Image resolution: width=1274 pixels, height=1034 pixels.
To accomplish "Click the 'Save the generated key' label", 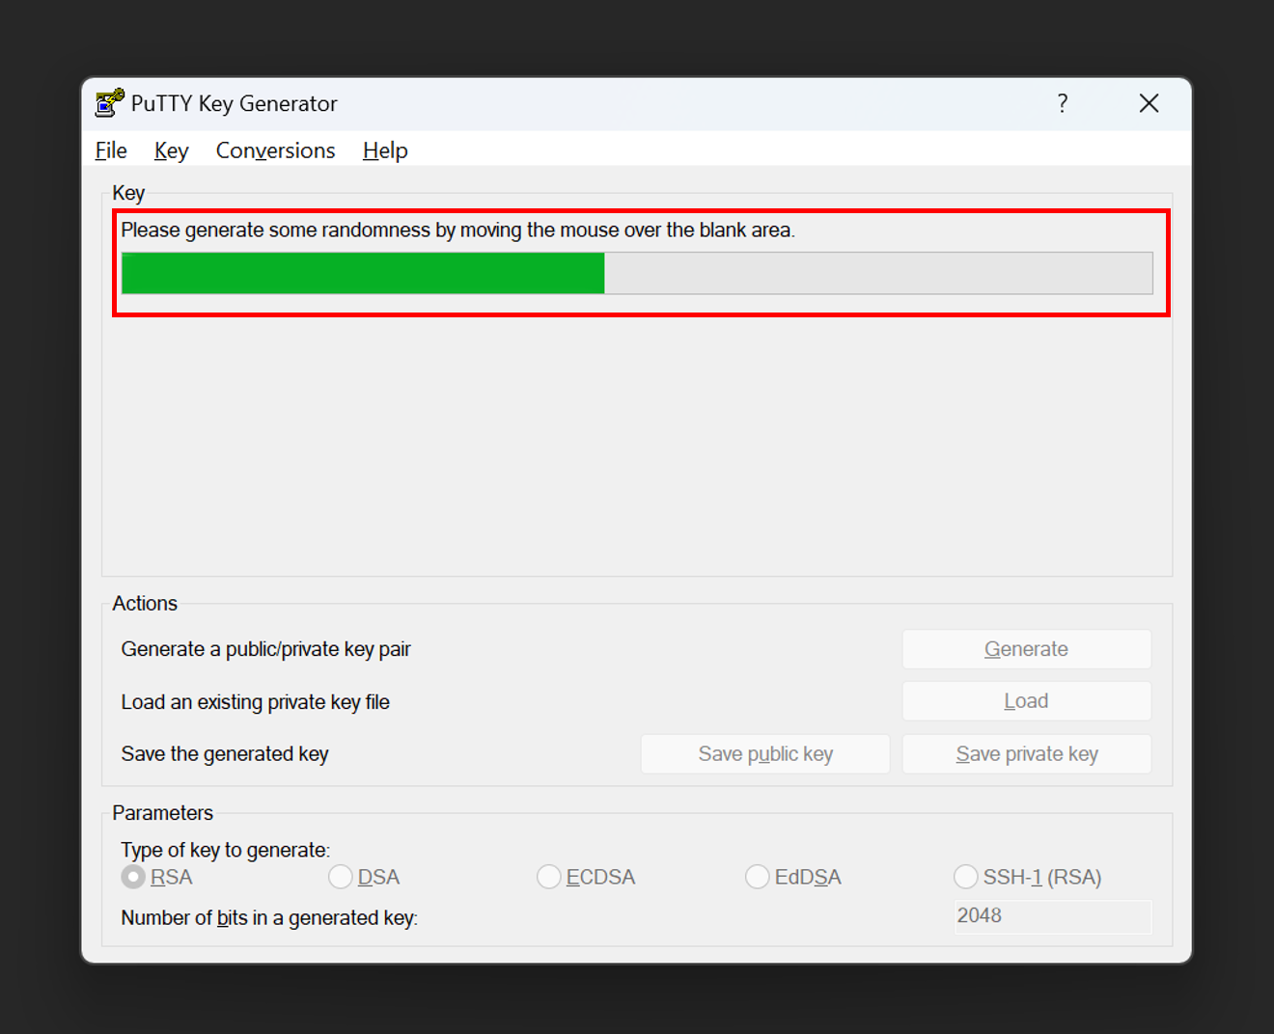I will coord(225,754).
